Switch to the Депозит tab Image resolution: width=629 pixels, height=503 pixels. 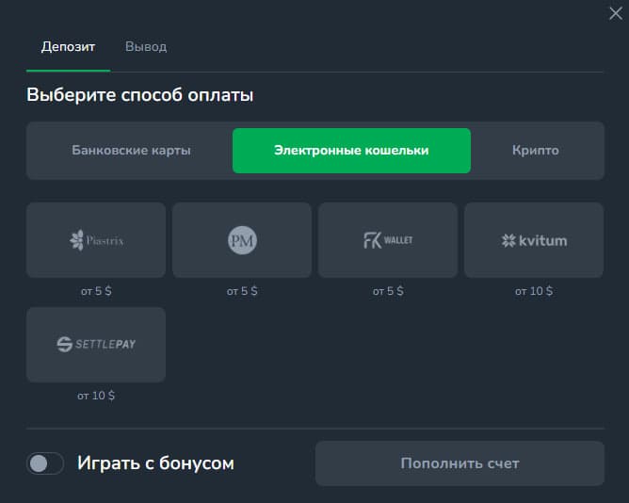coord(68,47)
